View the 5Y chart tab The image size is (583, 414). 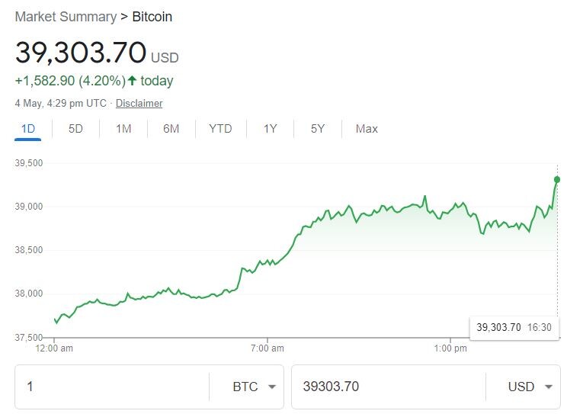tap(318, 129)
